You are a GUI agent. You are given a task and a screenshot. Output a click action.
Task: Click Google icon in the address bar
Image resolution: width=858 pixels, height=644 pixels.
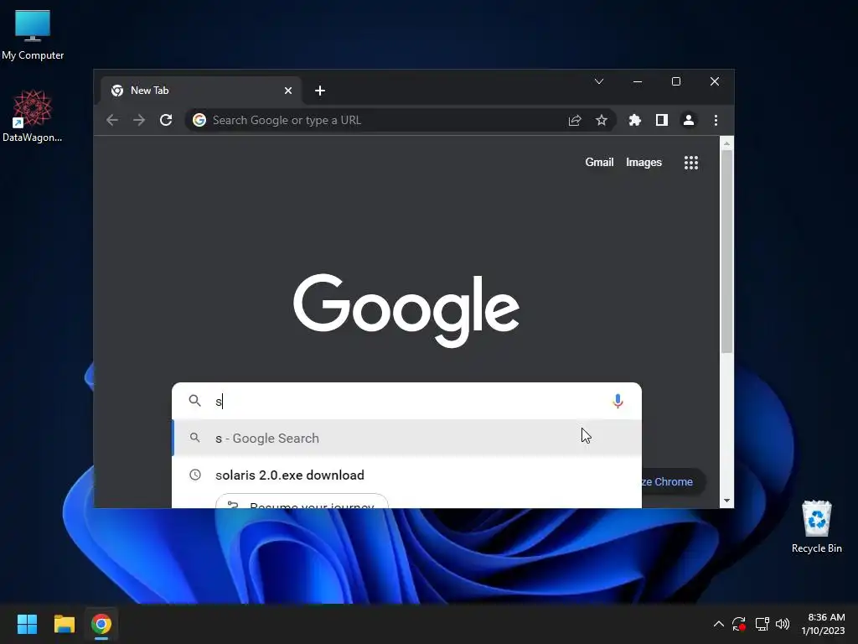pyautogui.click(x=199, y=120)
